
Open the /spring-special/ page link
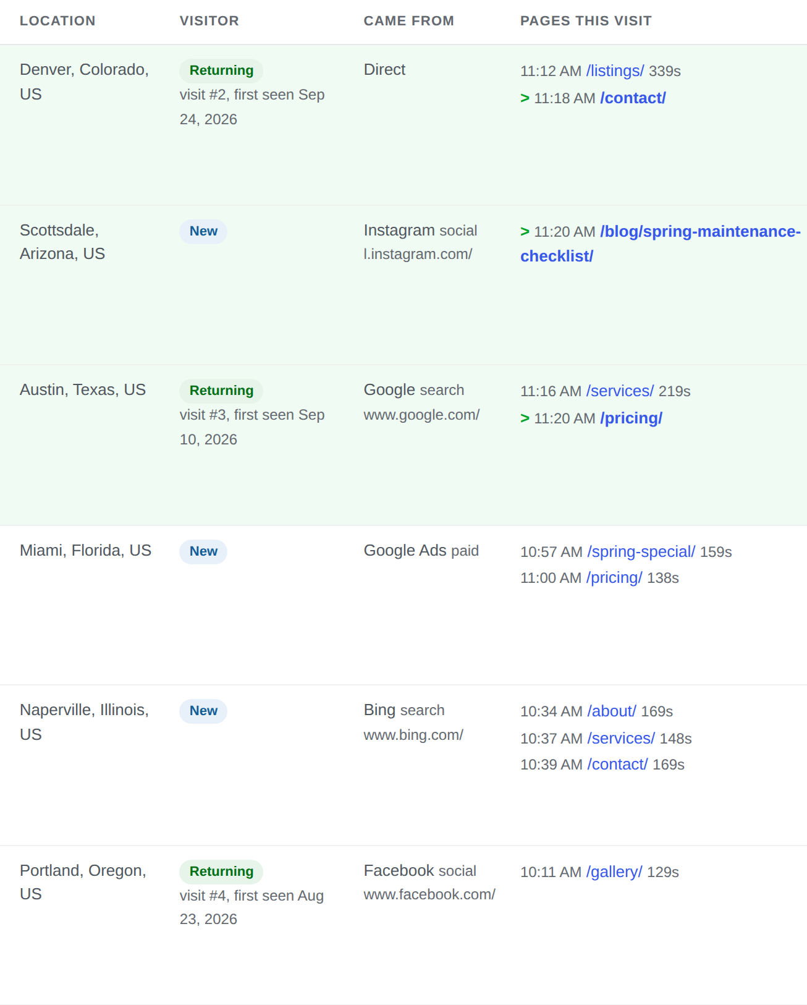click(x=641, y=552)
